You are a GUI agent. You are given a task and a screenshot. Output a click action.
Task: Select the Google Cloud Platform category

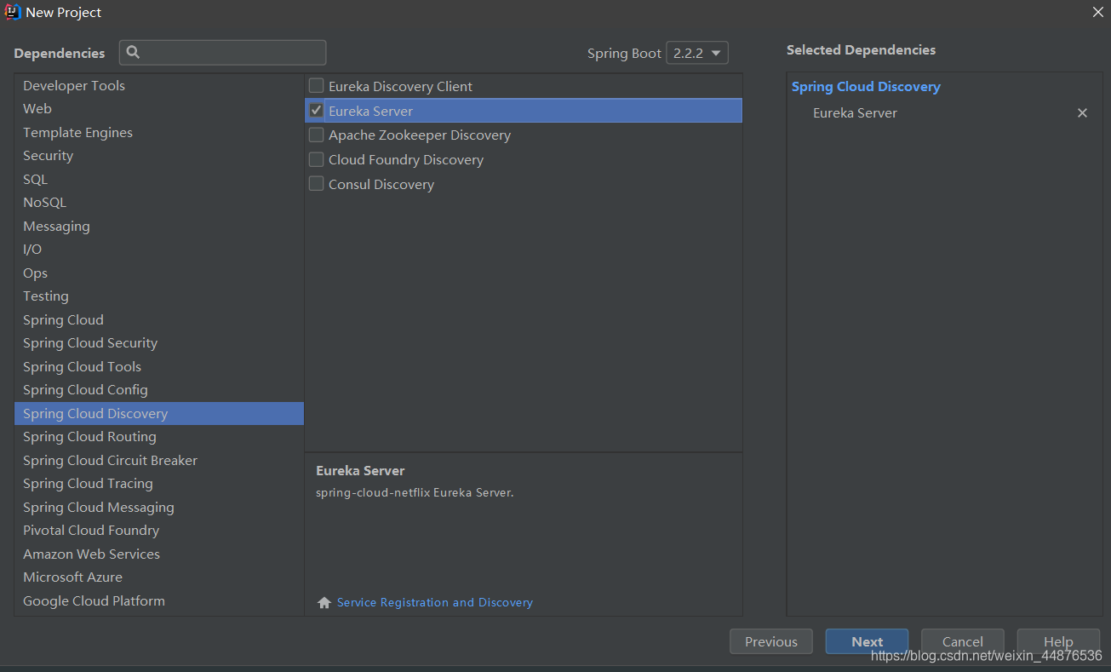click(x=159, y=600)
